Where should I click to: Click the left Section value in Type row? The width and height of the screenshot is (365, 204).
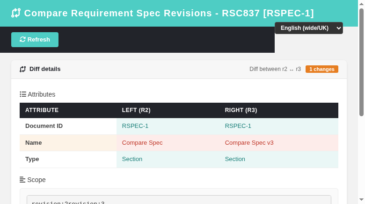pyautogui.click(x=132, y=159)
